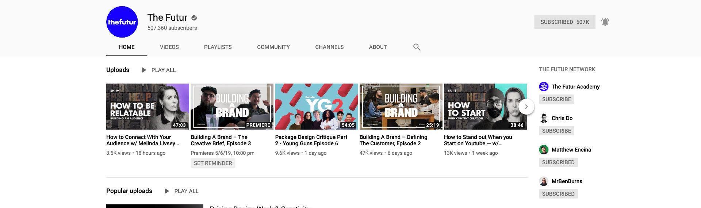The height and width of the screenshot is (208, 701).
Task: Show next uploads with the carousel arrow
Action: [526, 107]
